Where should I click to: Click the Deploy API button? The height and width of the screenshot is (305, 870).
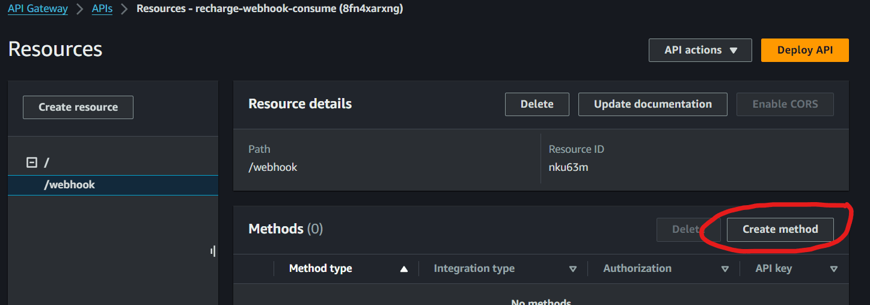pos(805,50)
